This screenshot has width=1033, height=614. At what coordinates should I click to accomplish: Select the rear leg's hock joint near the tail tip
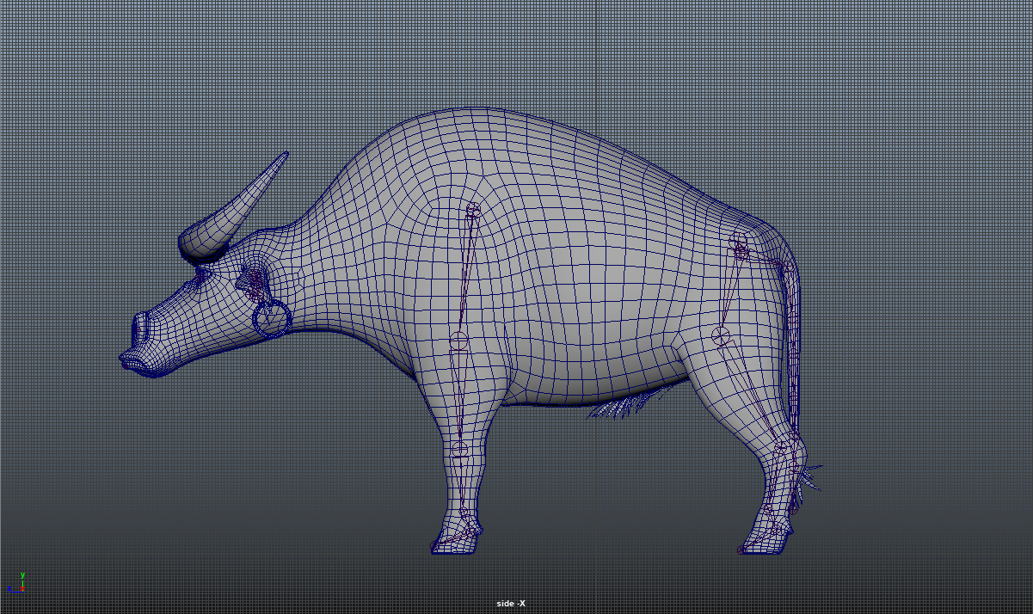782,448
